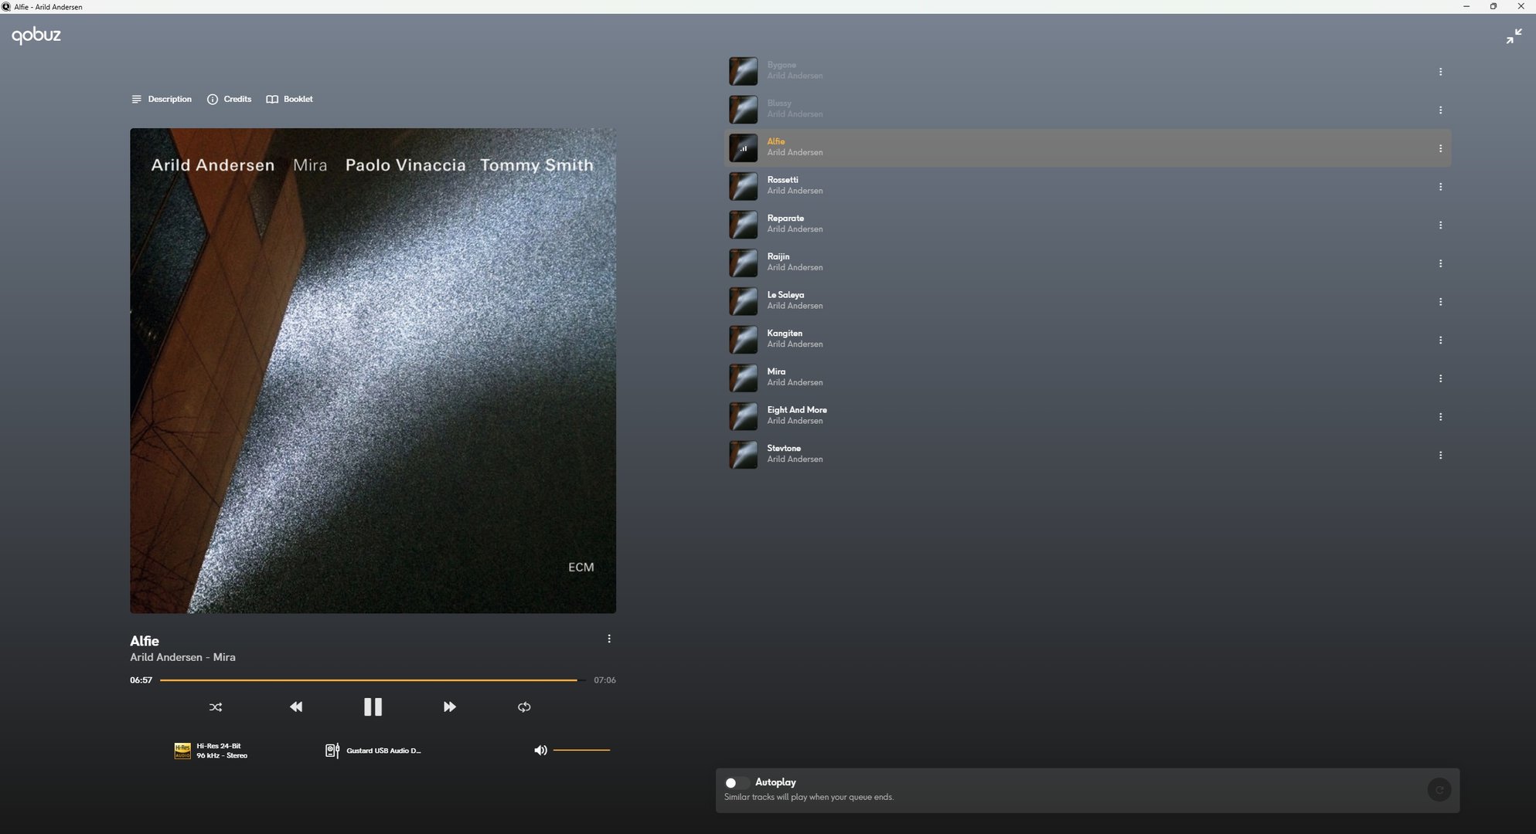Open more options for current track Alfie
1536x834 pixels.
tap(609, 639)
